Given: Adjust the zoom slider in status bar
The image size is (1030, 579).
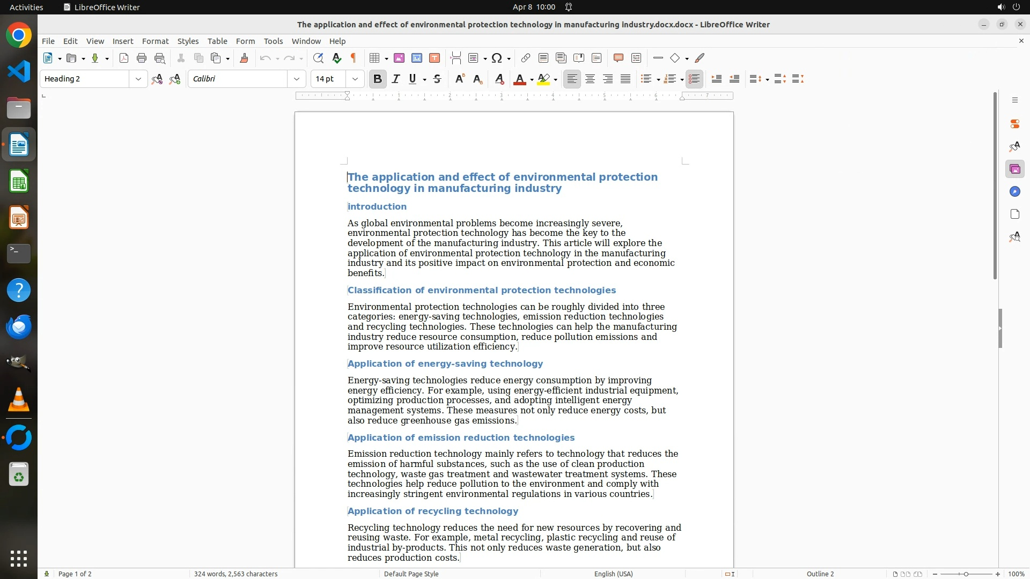Looking at the screenshot, I should (x=966, y=574).
